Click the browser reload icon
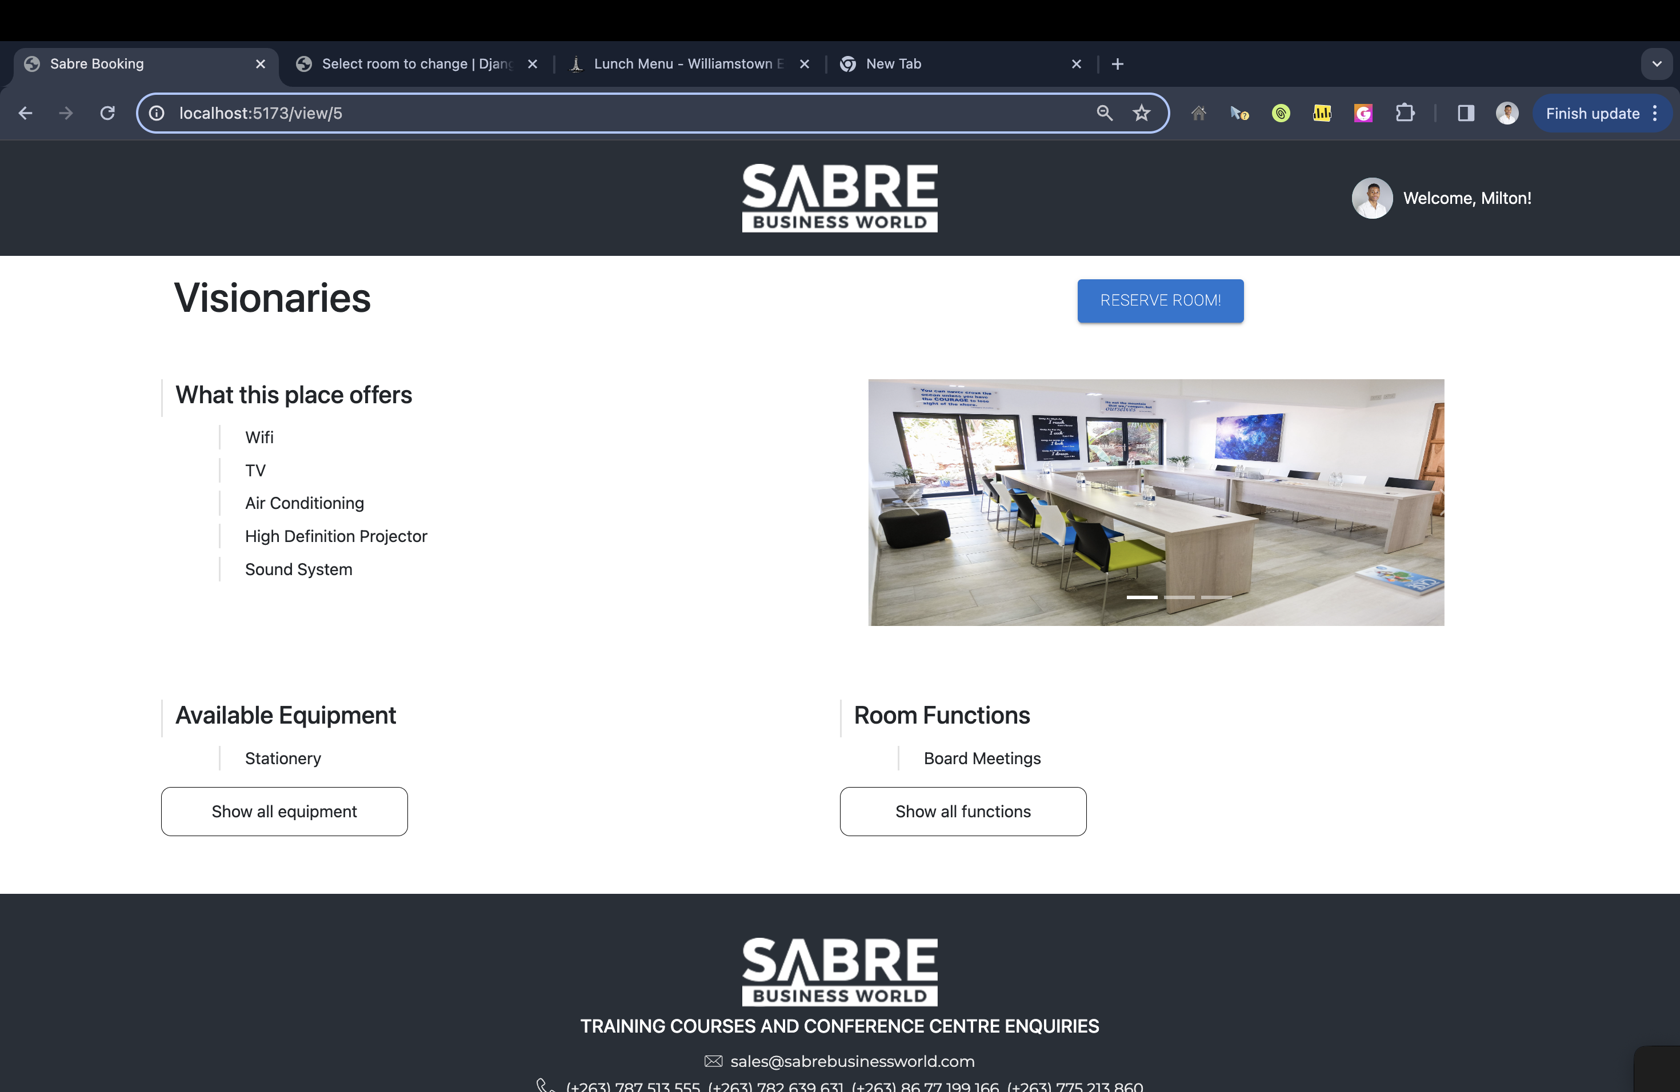 point(107,113)
